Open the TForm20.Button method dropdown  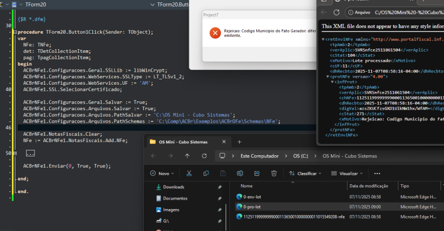tap(152, 5)
